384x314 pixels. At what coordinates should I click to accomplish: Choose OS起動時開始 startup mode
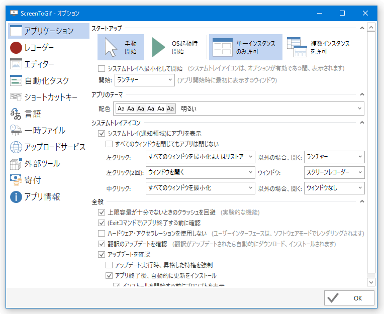tap(175, 47)
